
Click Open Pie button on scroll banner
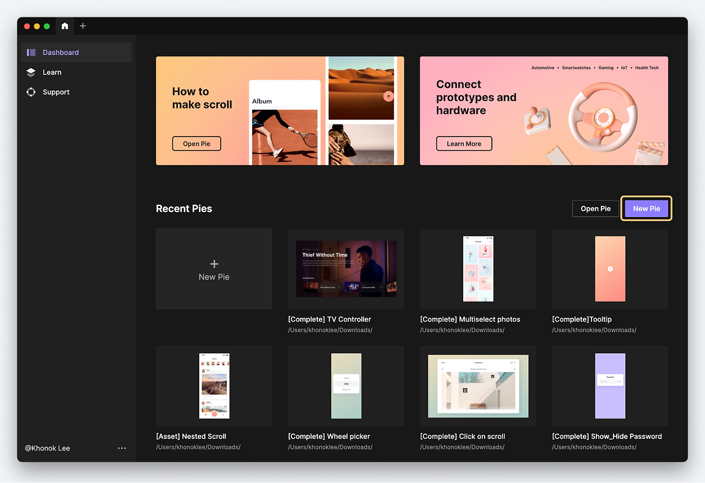[197, 144]
